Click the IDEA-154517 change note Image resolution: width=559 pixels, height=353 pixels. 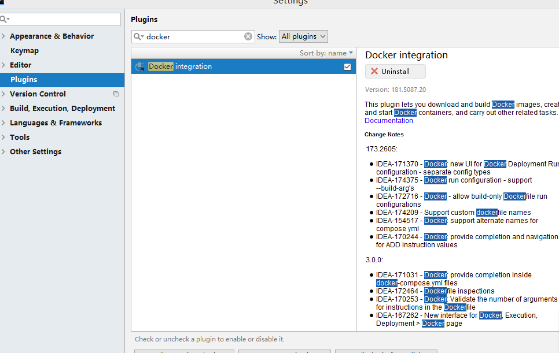457,225
